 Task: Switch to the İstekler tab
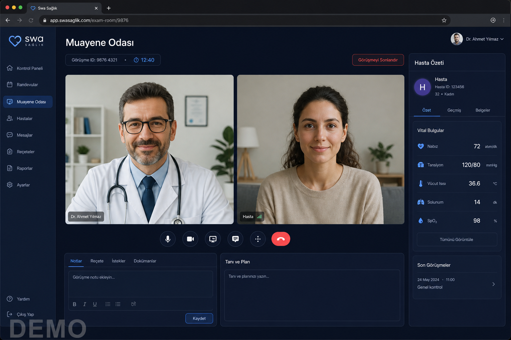click(x=118, y=261)
